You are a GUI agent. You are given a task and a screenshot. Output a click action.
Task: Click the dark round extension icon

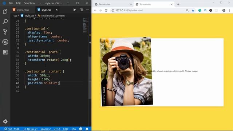211,11
